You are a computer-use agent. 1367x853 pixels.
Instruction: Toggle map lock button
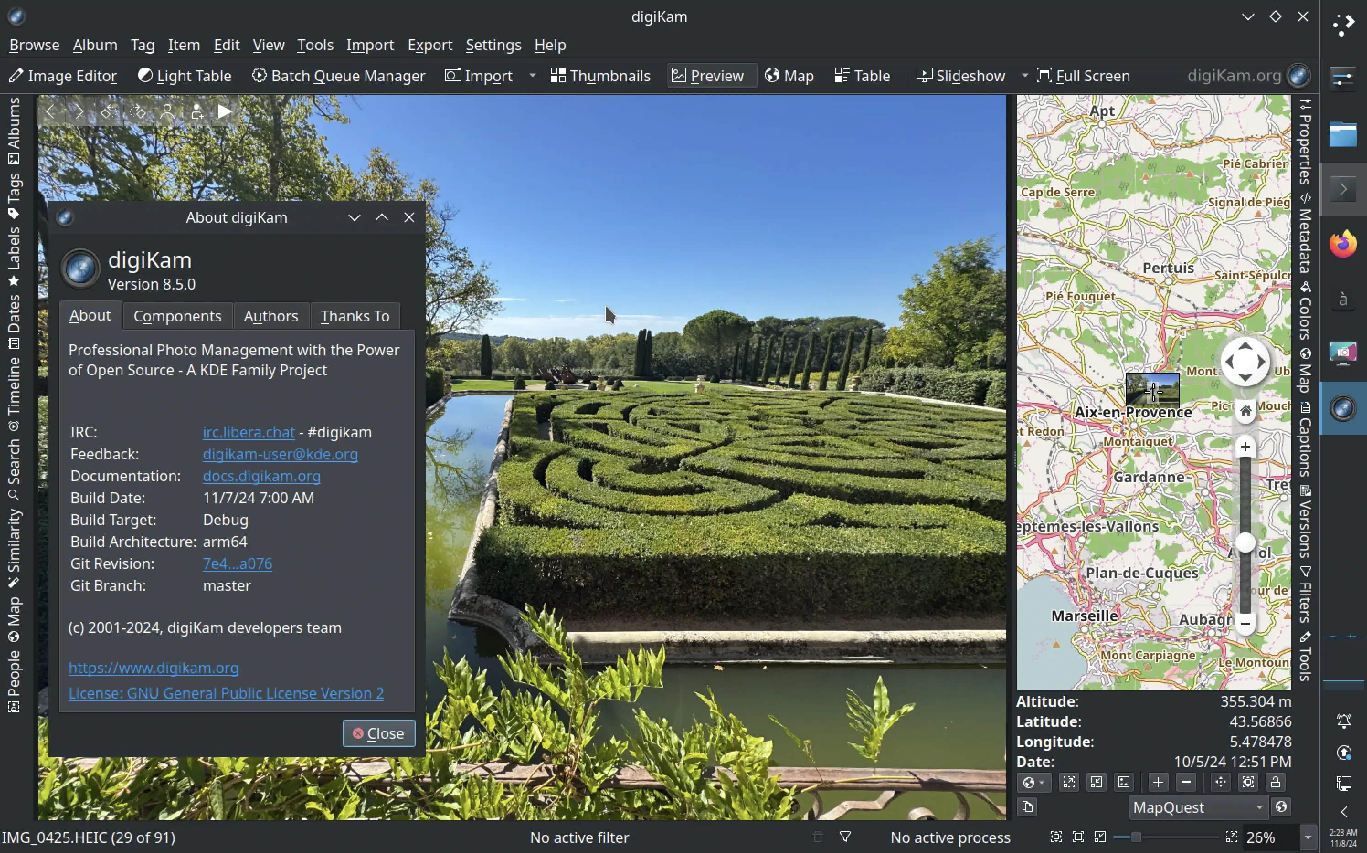coord(1275,782)
